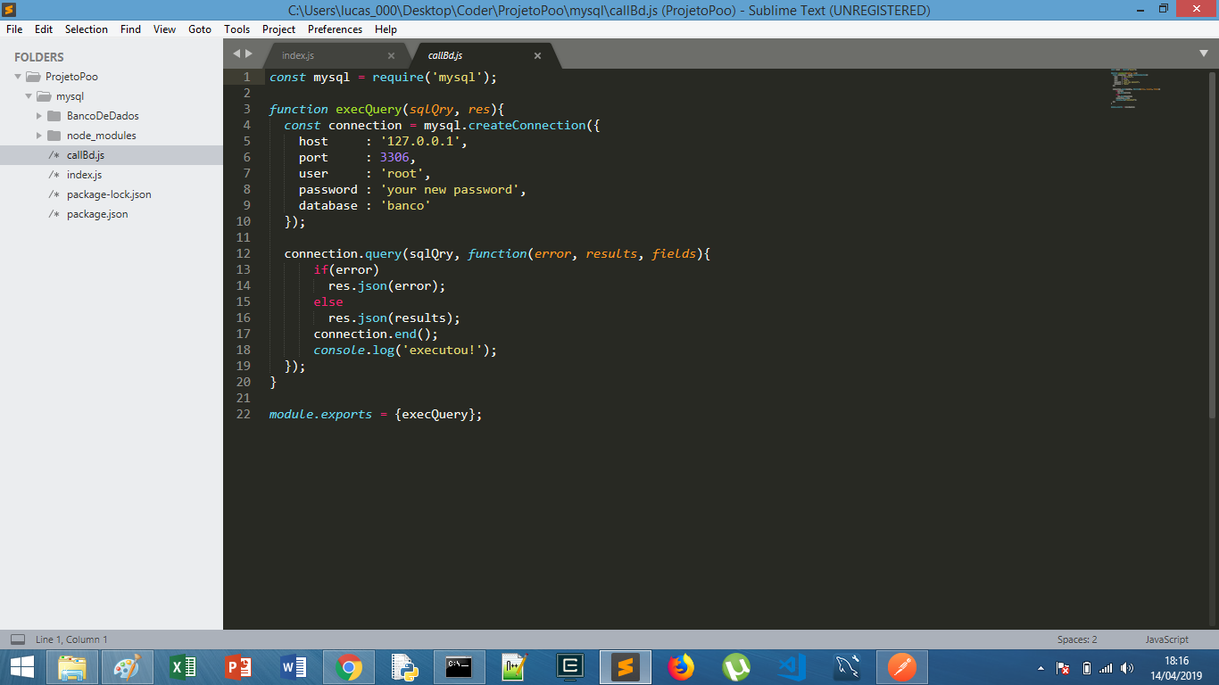Launch Paint from the taskbar
The height and width of the screenshot is (685, 1219).
pos(127,667)
